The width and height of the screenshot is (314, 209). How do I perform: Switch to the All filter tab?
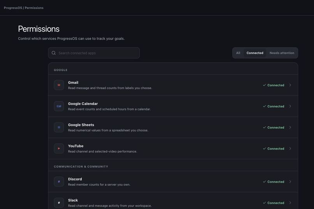pos(238,53)
